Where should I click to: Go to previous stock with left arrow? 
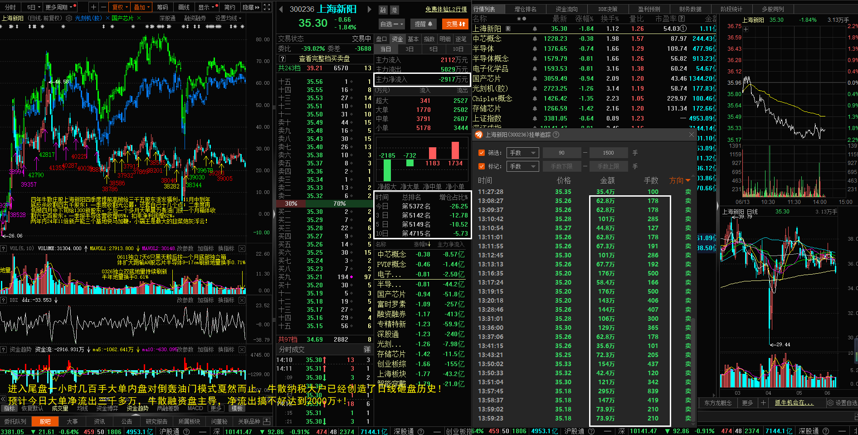(281, 9)
